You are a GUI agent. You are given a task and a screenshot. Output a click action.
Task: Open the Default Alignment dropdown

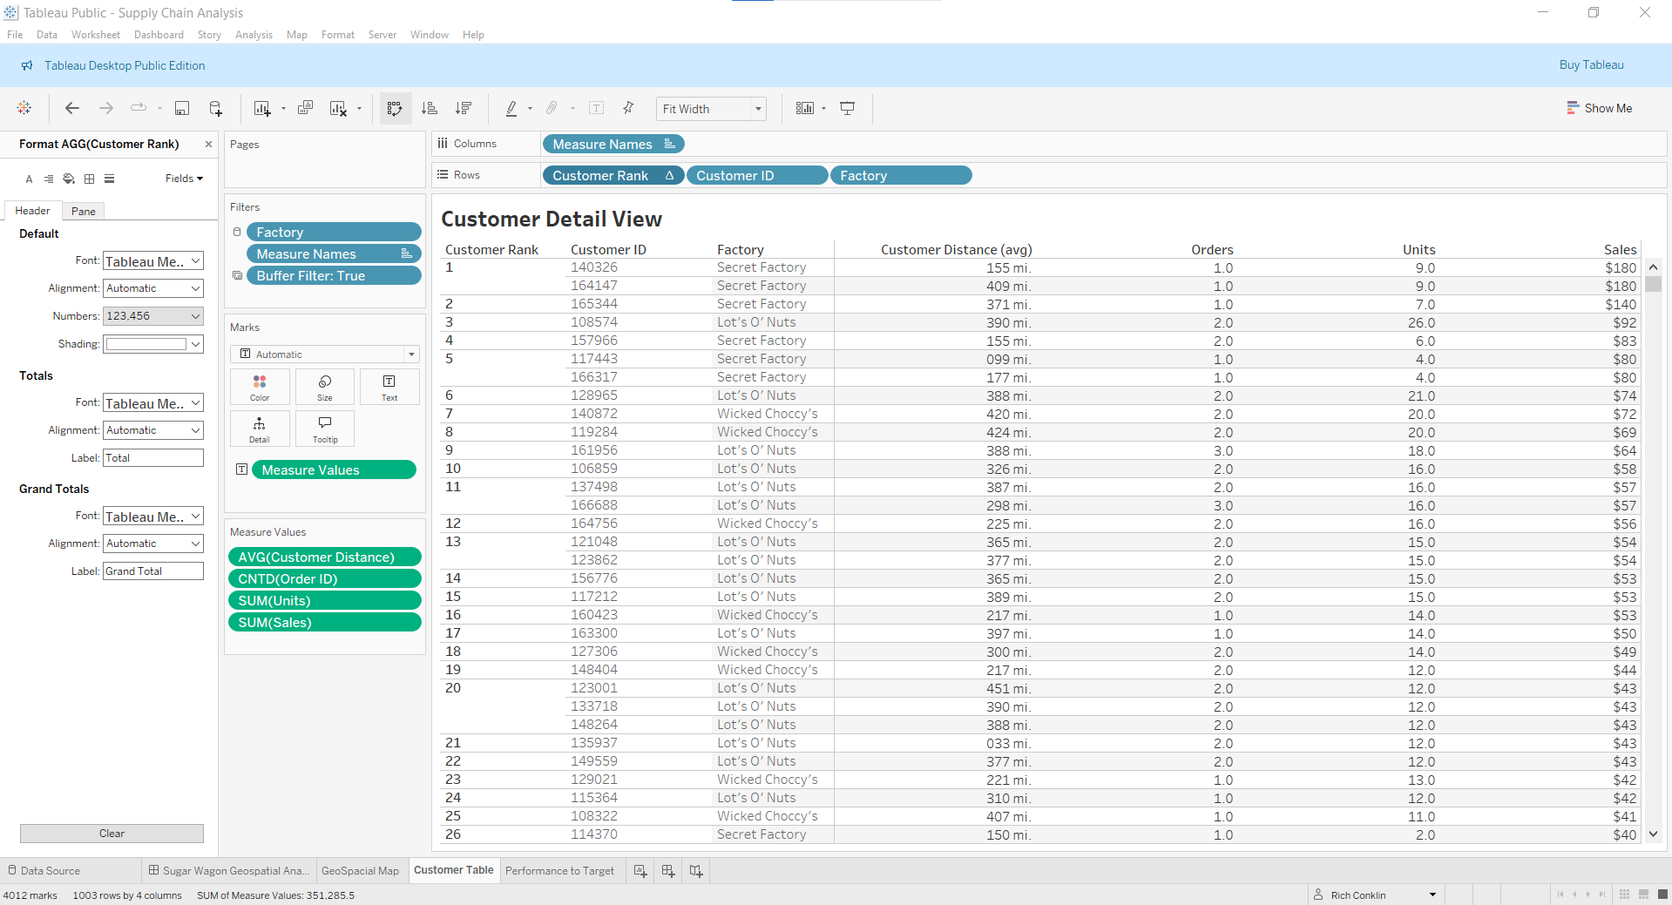click(153, 288)
